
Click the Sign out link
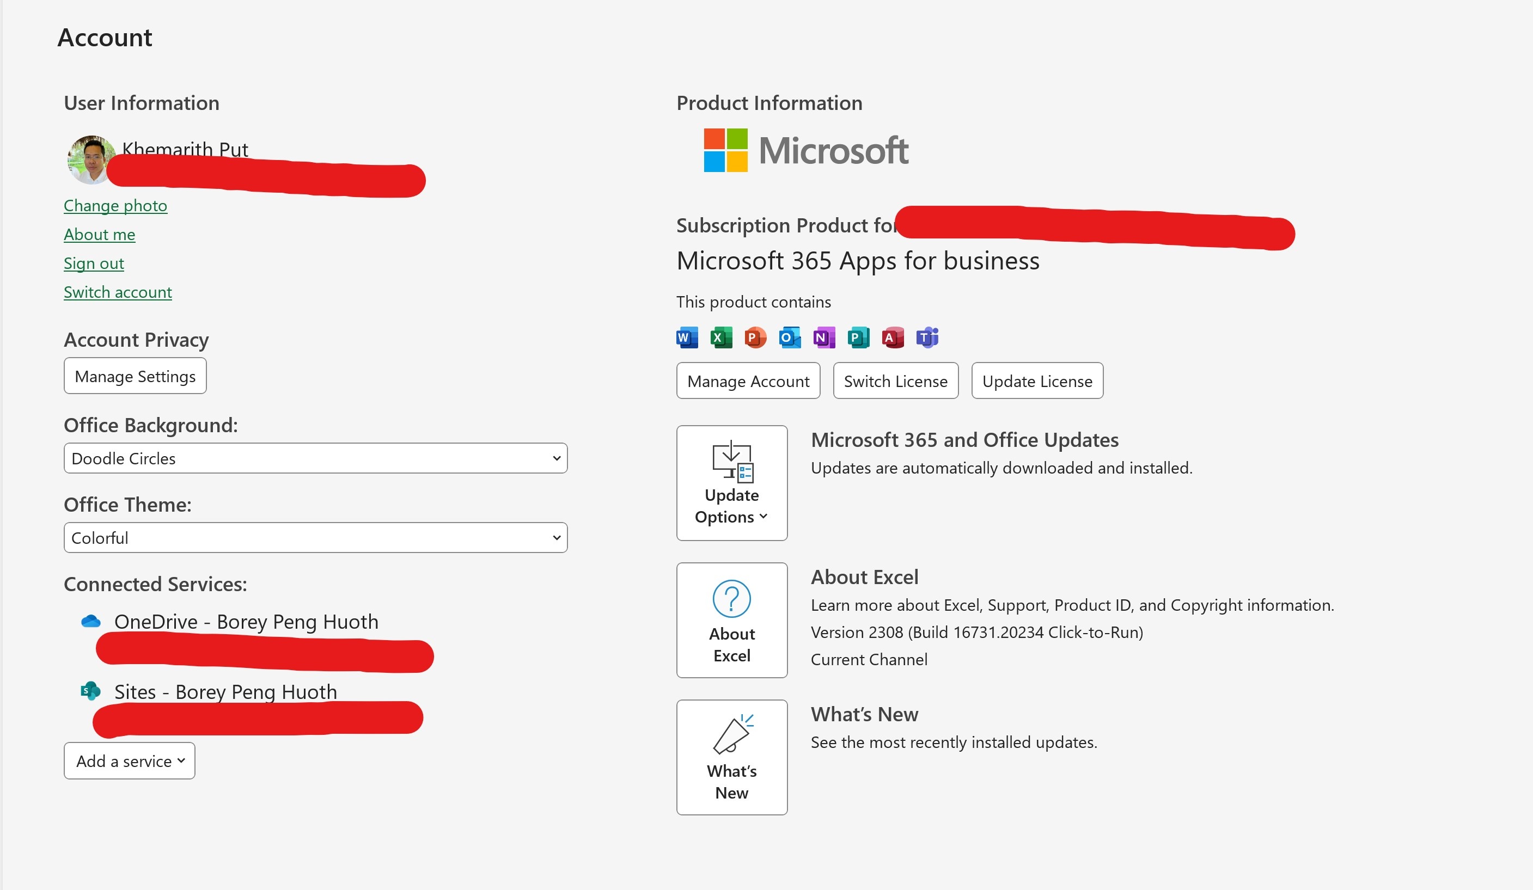(x=94, y=263)
